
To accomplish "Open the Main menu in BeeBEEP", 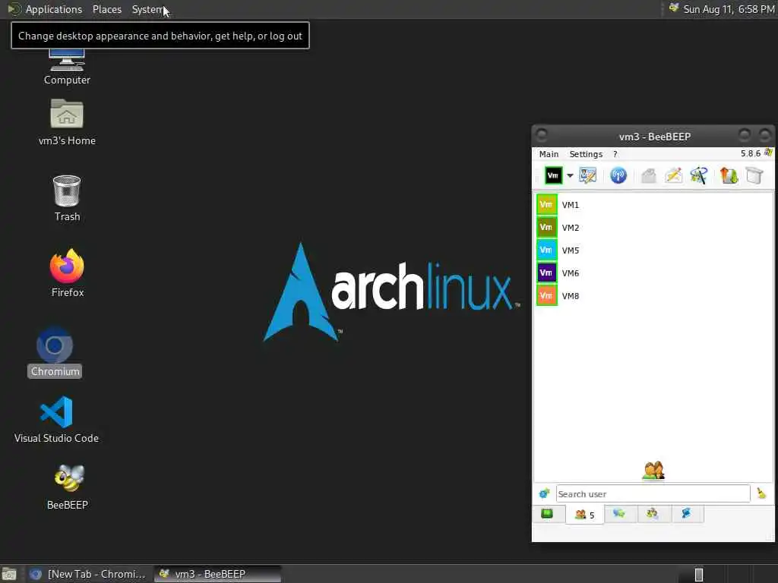I will [x=549, y=154].
